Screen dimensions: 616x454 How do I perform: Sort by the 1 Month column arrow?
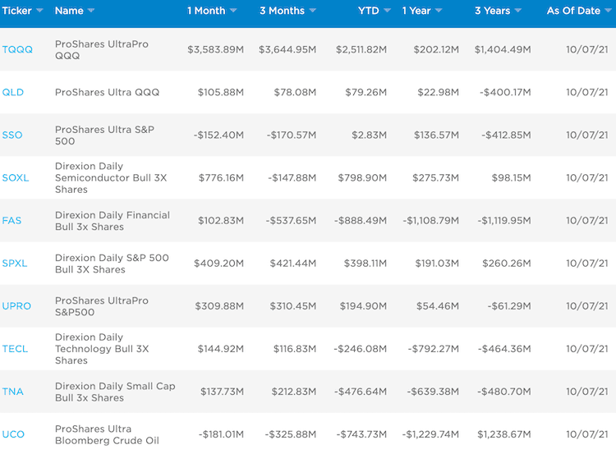(x=233, y=11)
